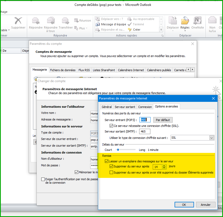
Task: Click the Réunion meeting icon
Action: click(x=76, y=21)
